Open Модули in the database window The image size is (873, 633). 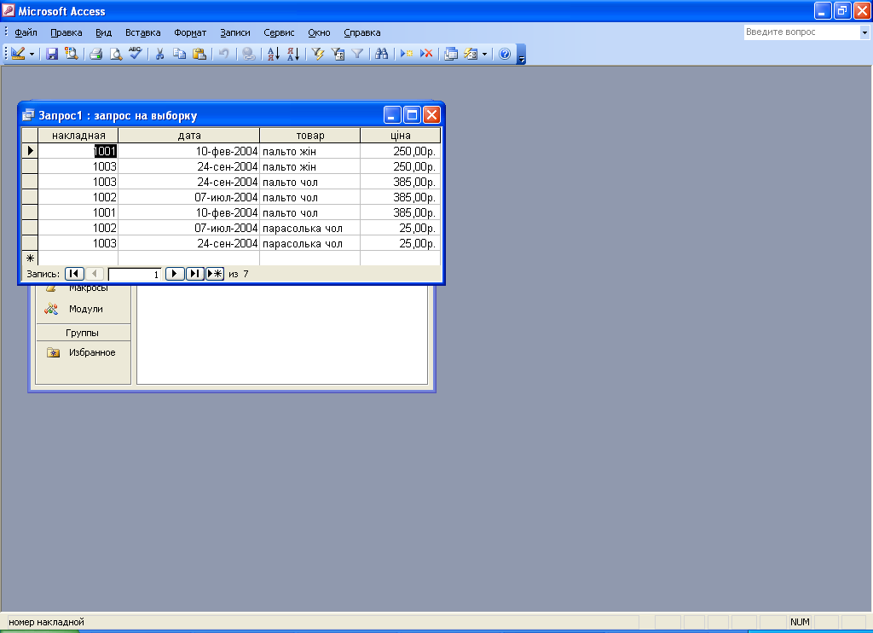[x=86, y=309]
